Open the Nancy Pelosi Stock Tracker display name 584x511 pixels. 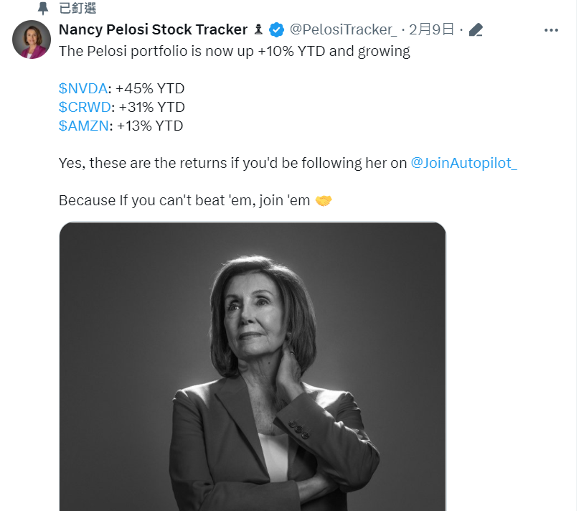pos(153,29)
